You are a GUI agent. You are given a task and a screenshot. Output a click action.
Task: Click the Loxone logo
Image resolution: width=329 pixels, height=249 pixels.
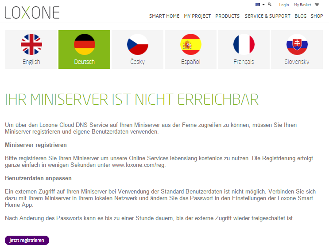(32, 12)
